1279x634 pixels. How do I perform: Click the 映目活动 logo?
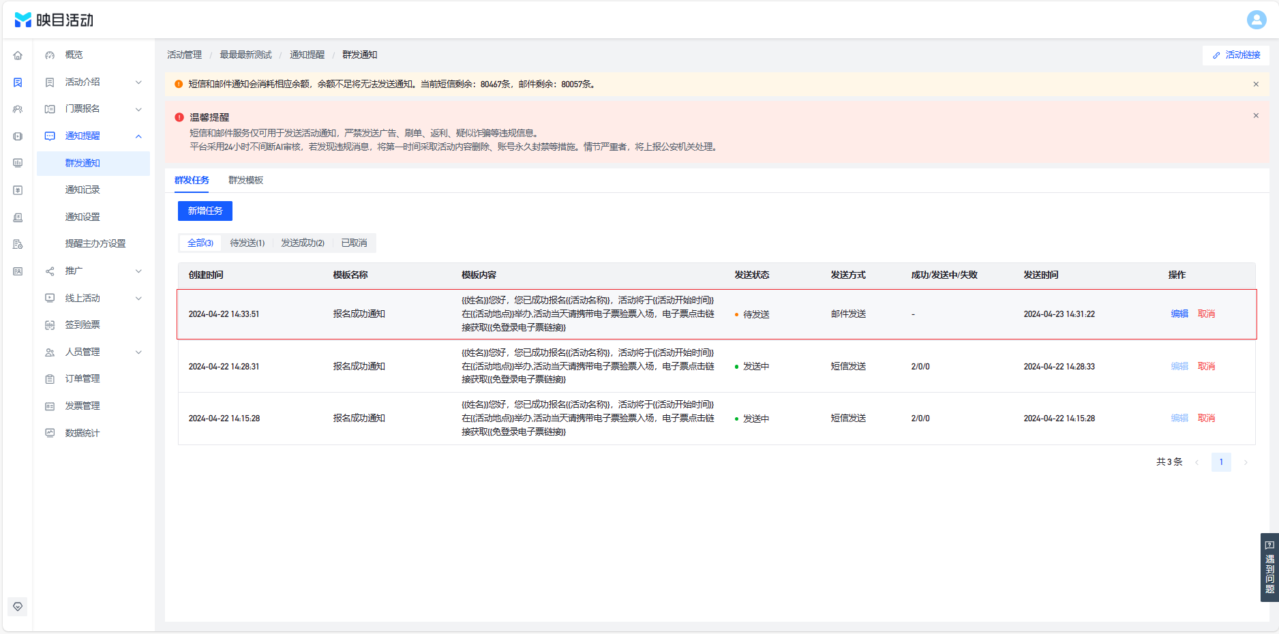[x=54, y=20]
